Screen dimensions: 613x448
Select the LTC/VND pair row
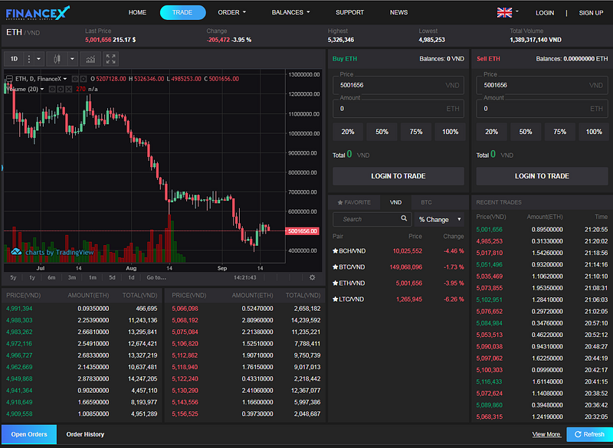[398, 299]
